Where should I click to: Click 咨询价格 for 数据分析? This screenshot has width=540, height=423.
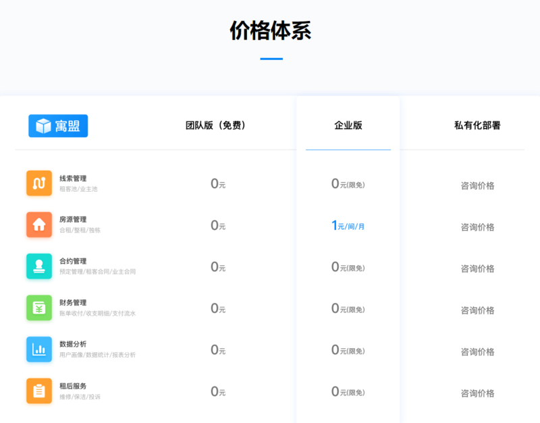[477, 352]
